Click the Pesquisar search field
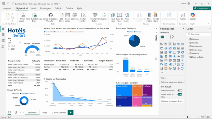Viewport: 212px width, 119px height. (199, 34)
